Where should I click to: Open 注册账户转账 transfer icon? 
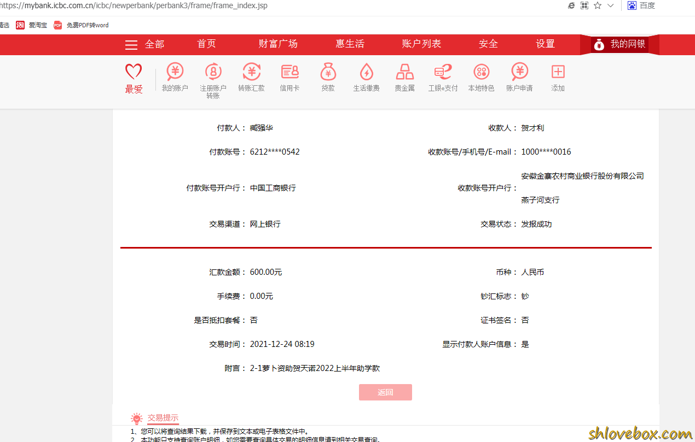[x=213, y=72]
